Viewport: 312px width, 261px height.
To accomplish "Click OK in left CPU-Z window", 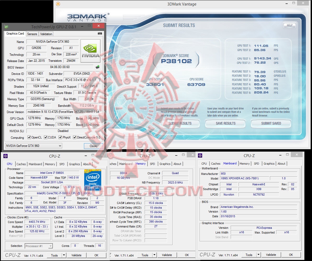I will click(x=96, y=255).
